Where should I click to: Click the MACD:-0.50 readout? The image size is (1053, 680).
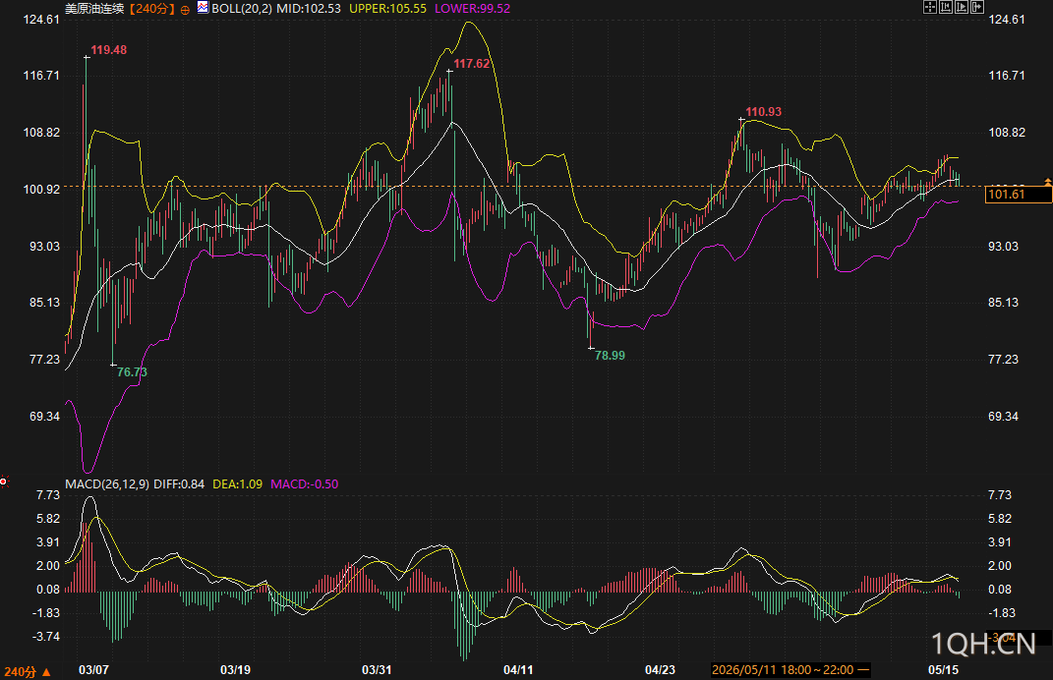point(304,484)
